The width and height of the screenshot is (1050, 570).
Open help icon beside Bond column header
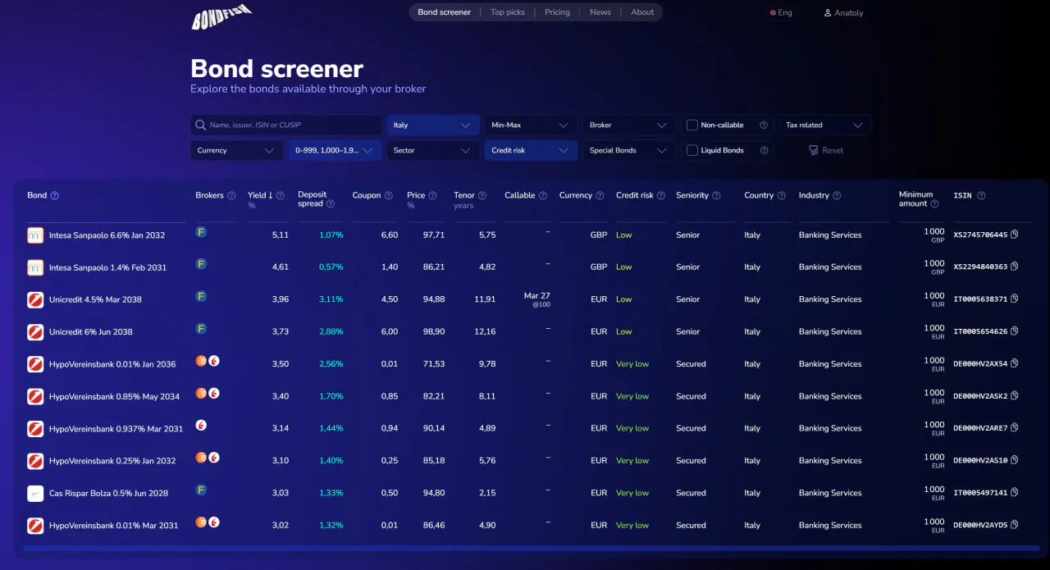tap(55, 196)
